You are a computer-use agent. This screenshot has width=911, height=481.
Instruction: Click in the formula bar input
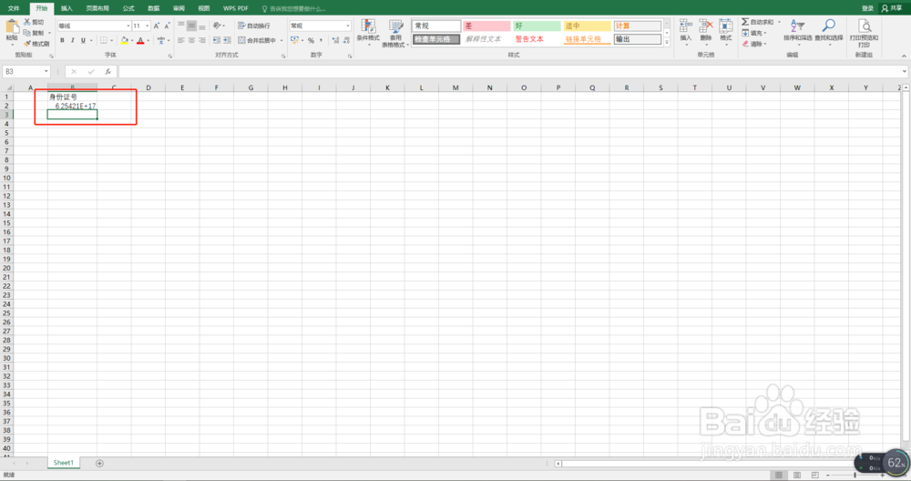[509, 71]
